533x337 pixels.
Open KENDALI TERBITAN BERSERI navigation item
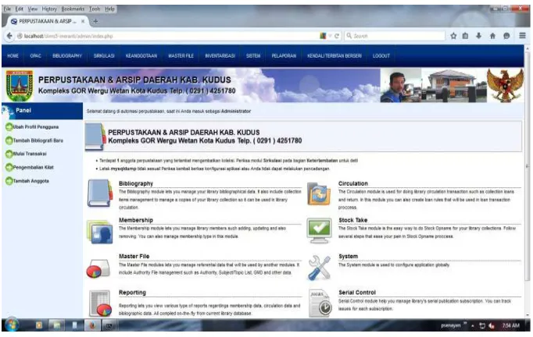(334, 55)
